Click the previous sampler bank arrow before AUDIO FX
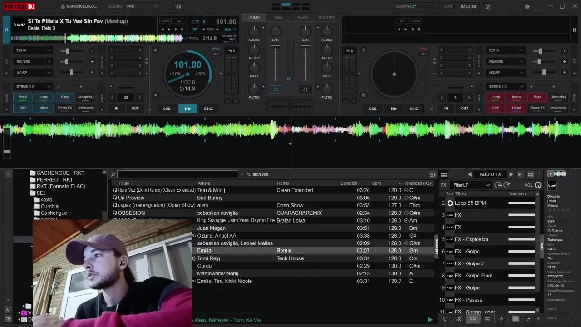The height and width of the screenshot is (327, 581). [470, 174]
